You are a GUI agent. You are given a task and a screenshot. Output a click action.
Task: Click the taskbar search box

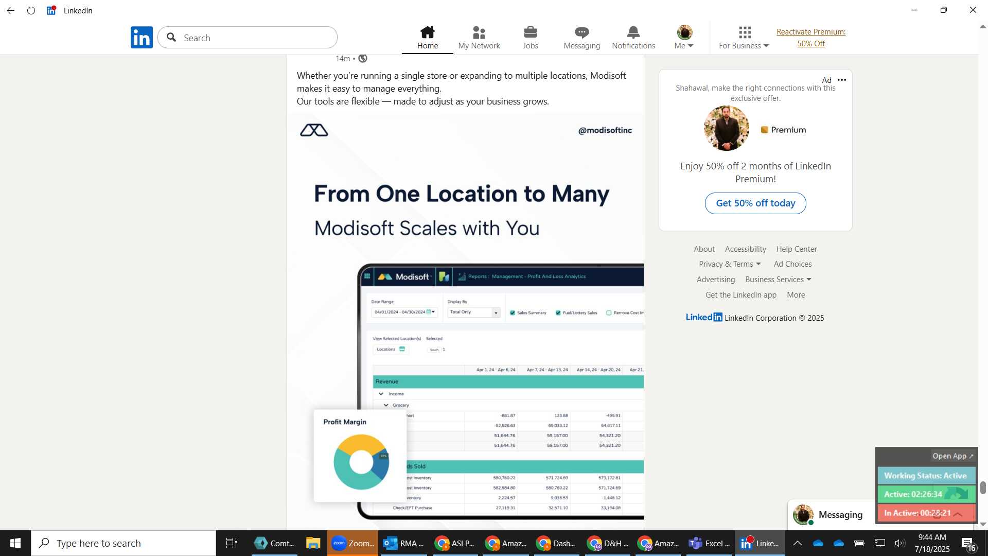pos(123,543)
